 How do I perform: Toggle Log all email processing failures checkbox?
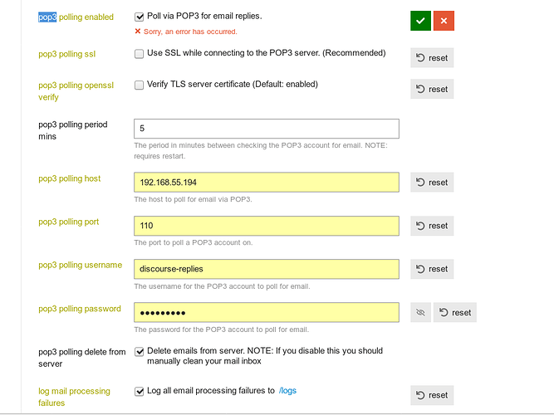140,391
